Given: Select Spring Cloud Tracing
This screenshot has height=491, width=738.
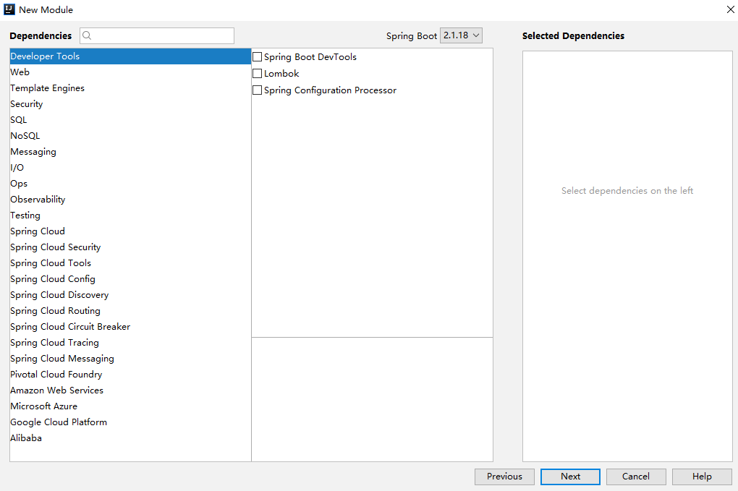Looking at the screenshot, I should [130, 343].
